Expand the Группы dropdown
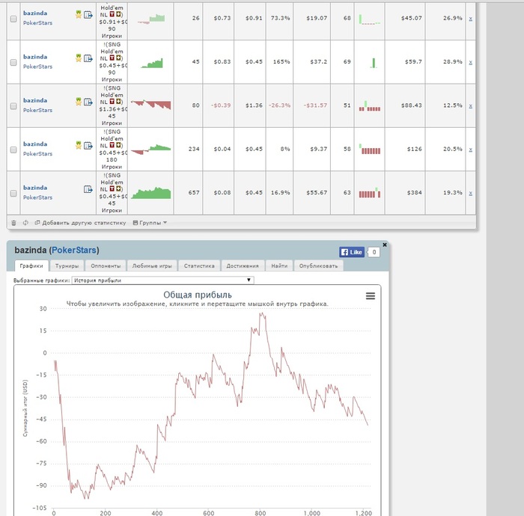The width and height of the screenshot is (524, 516). pos(150,223)
